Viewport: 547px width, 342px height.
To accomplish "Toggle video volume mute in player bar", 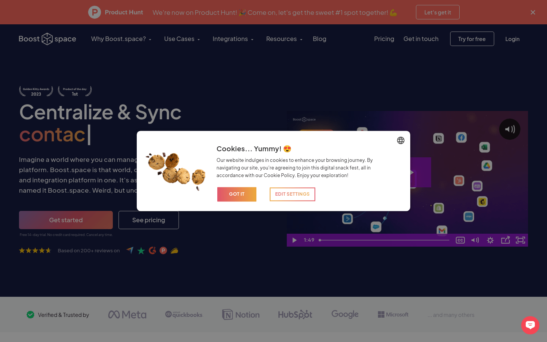I will 475,240.
